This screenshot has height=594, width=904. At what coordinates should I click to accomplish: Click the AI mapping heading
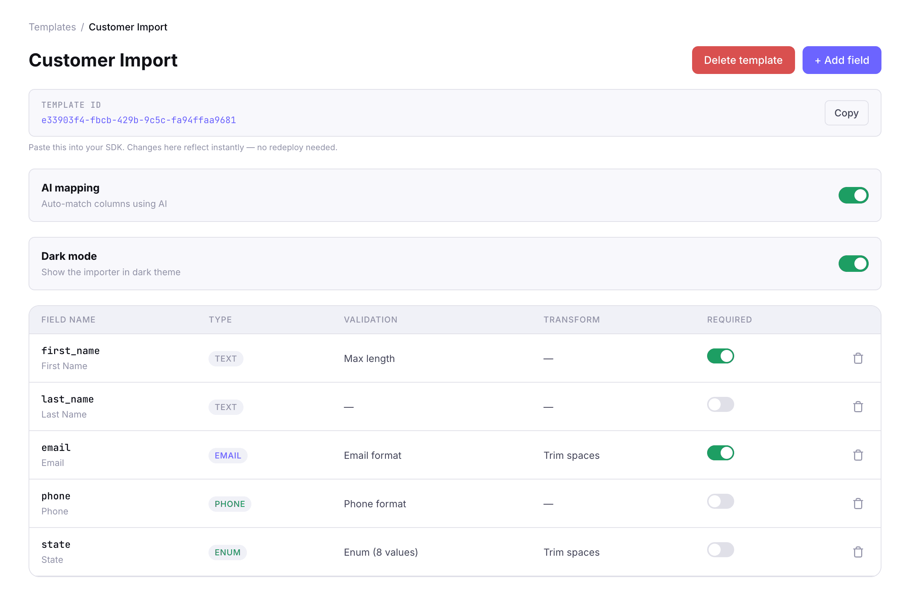tap(71, 188)
